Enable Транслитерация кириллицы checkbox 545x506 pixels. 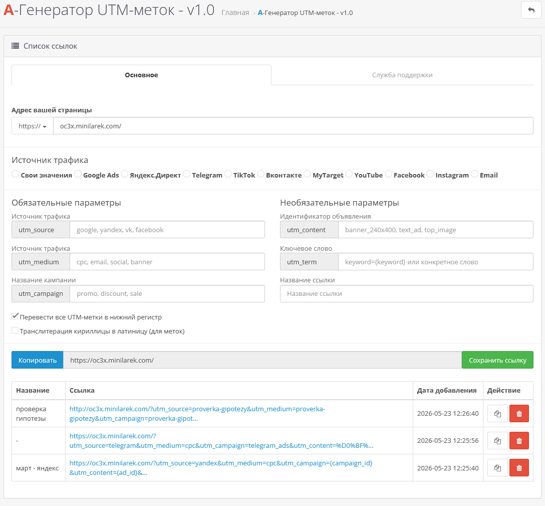[x=15, y=330]
